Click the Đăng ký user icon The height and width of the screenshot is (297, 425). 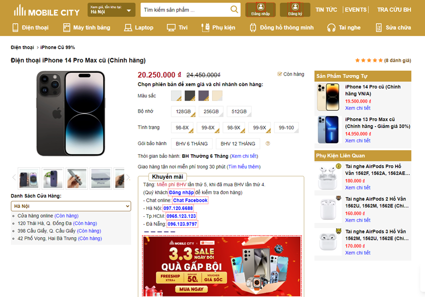pos(295,7)
